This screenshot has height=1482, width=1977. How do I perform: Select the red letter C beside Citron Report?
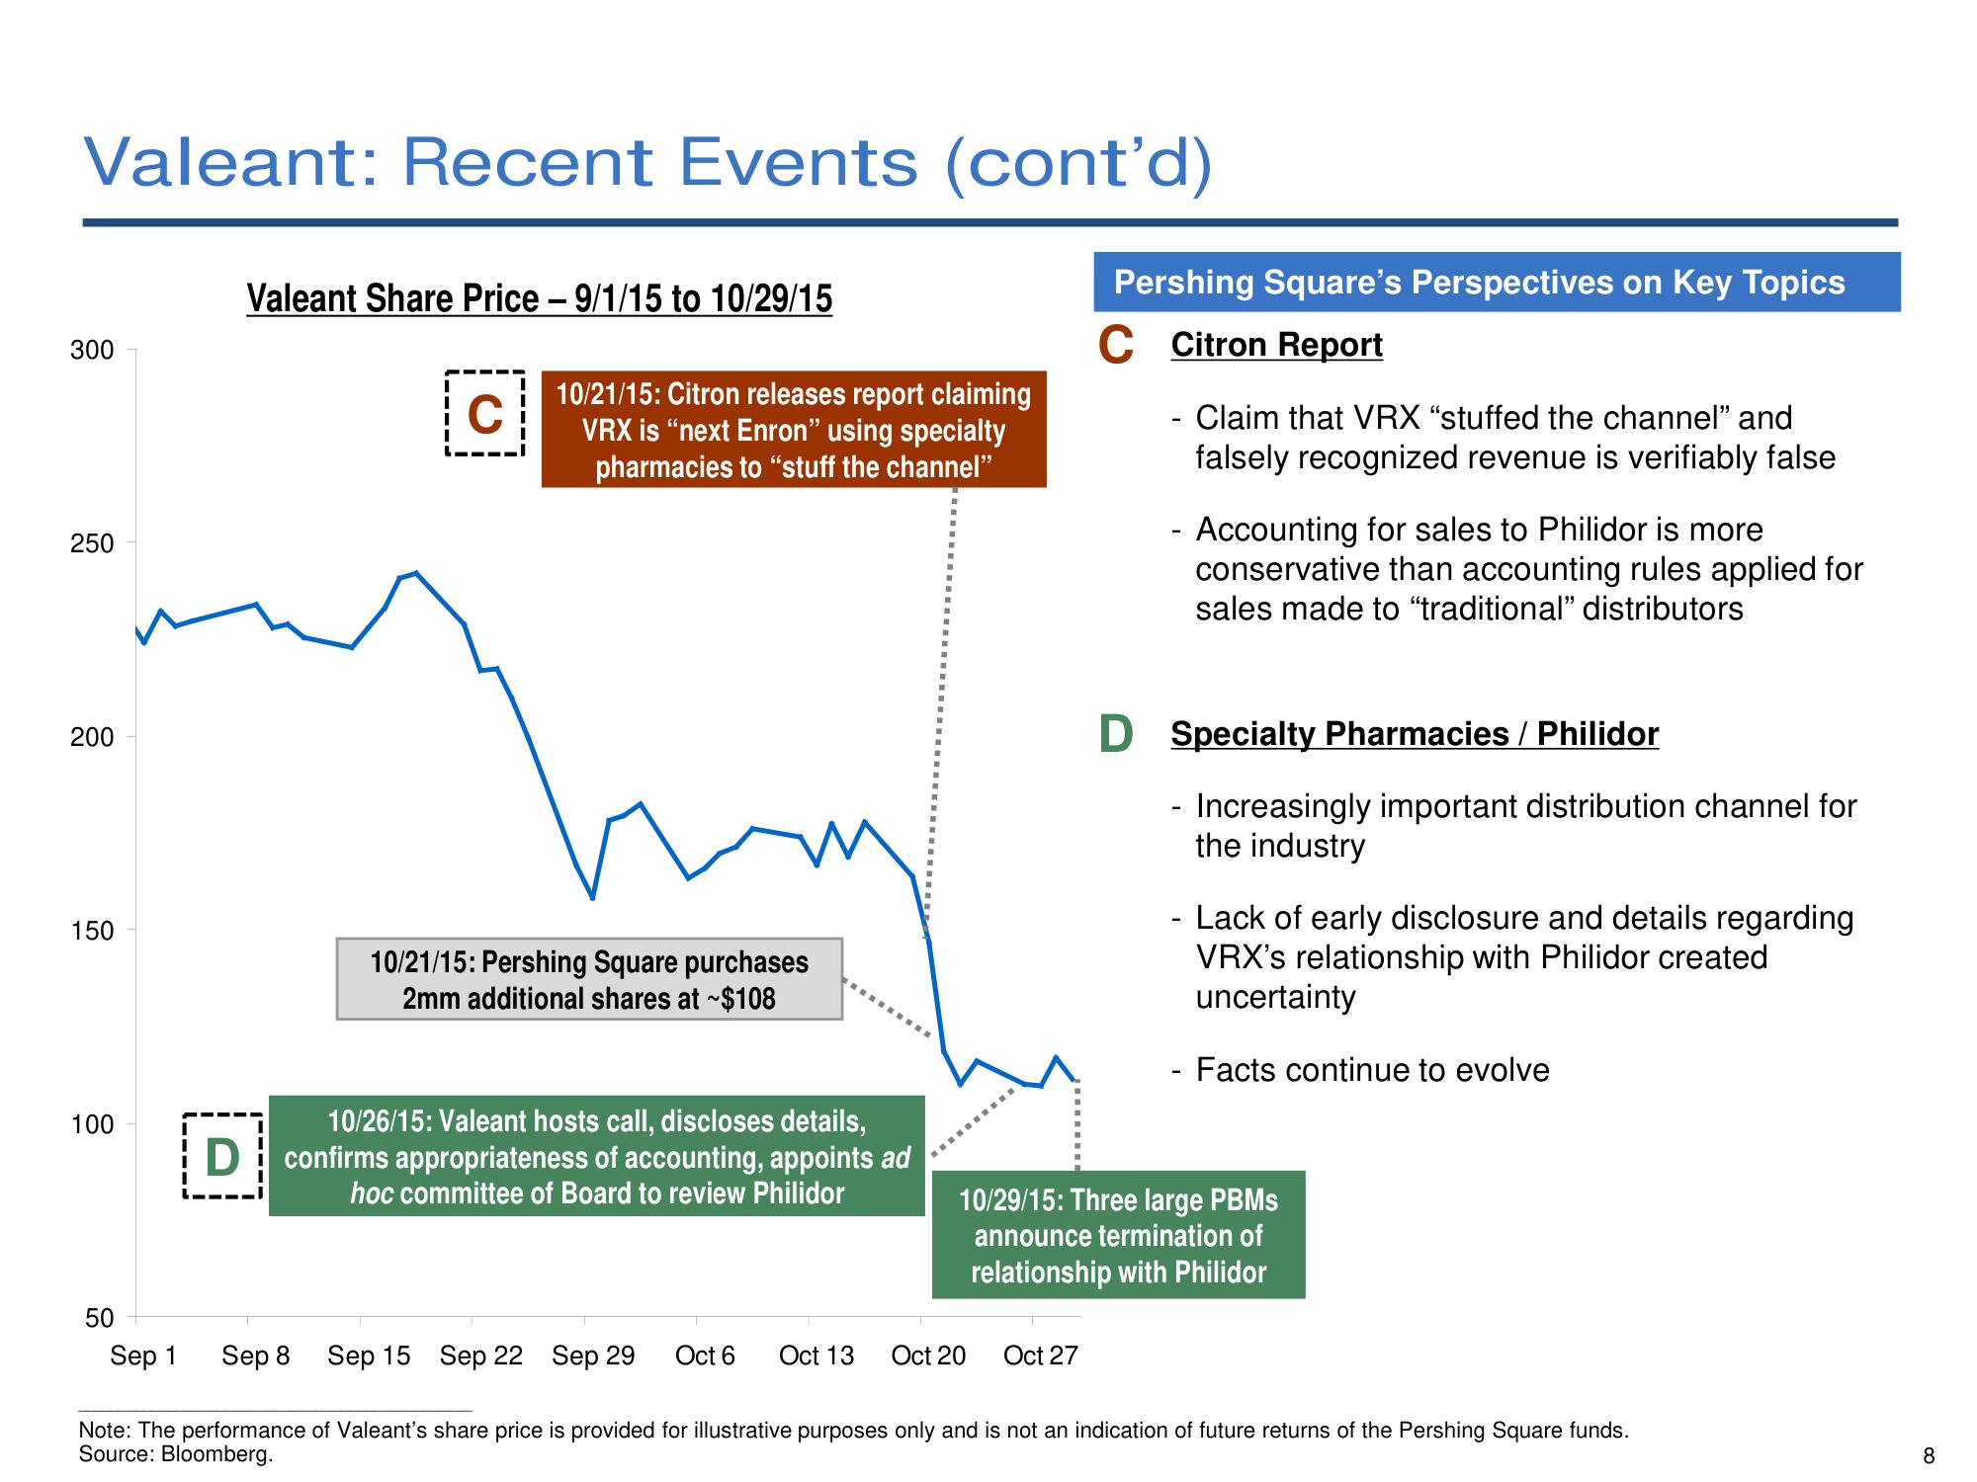point(1116,346)
